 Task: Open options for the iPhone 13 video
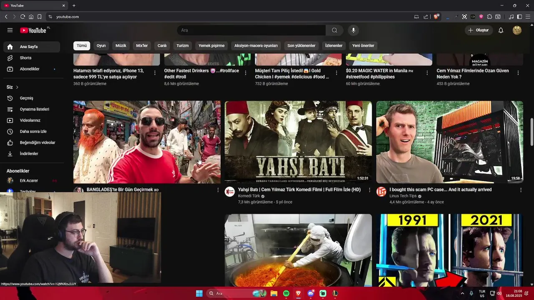point(155,73)
